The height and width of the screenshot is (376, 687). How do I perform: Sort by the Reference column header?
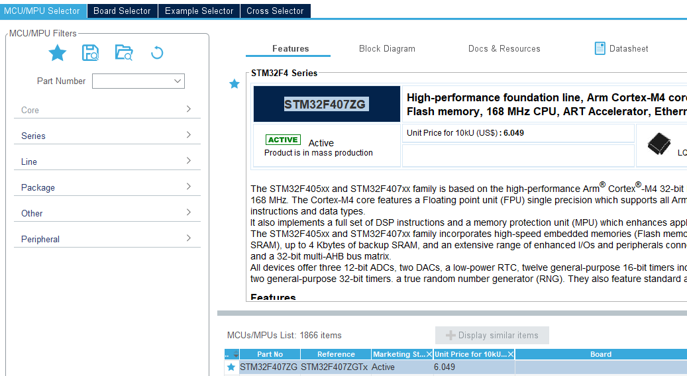coord(336,354)
